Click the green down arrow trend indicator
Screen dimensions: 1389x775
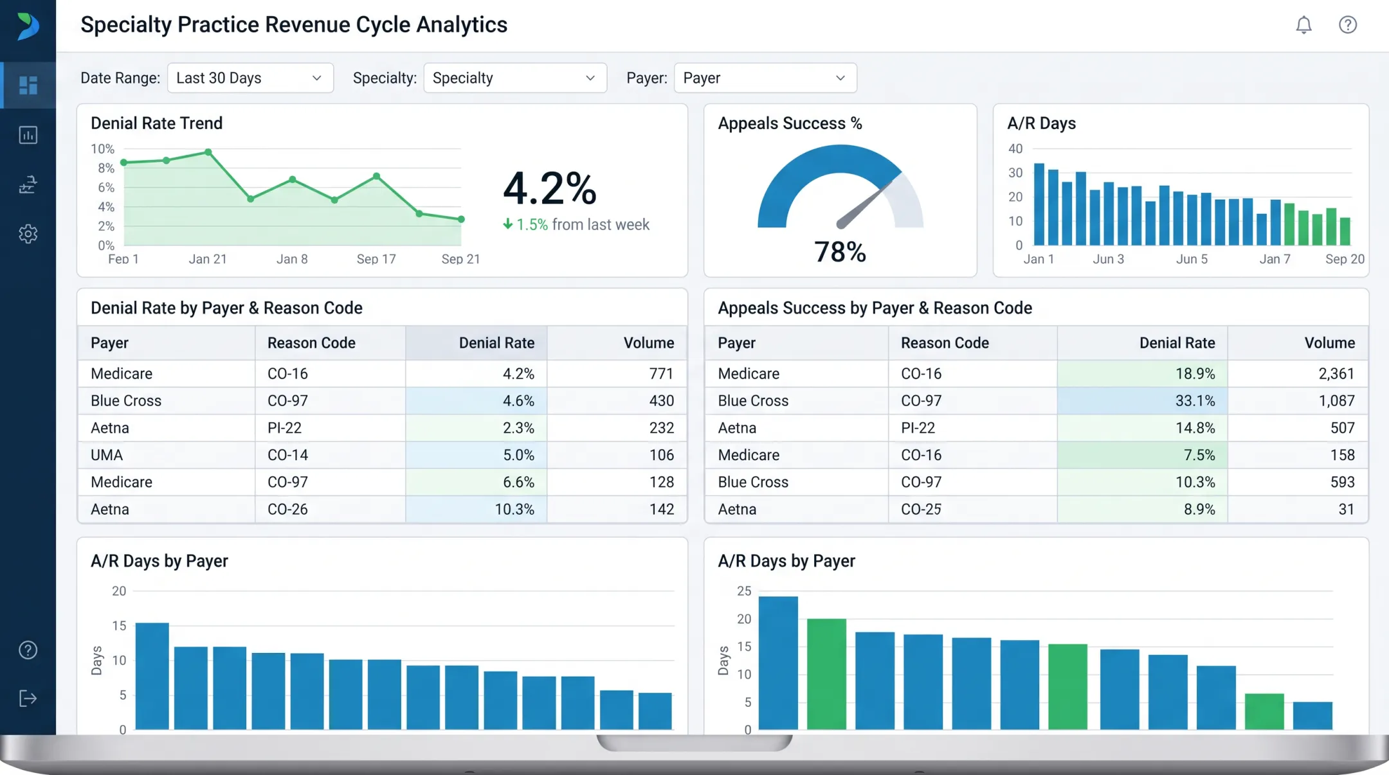click(x=507, y=224)
